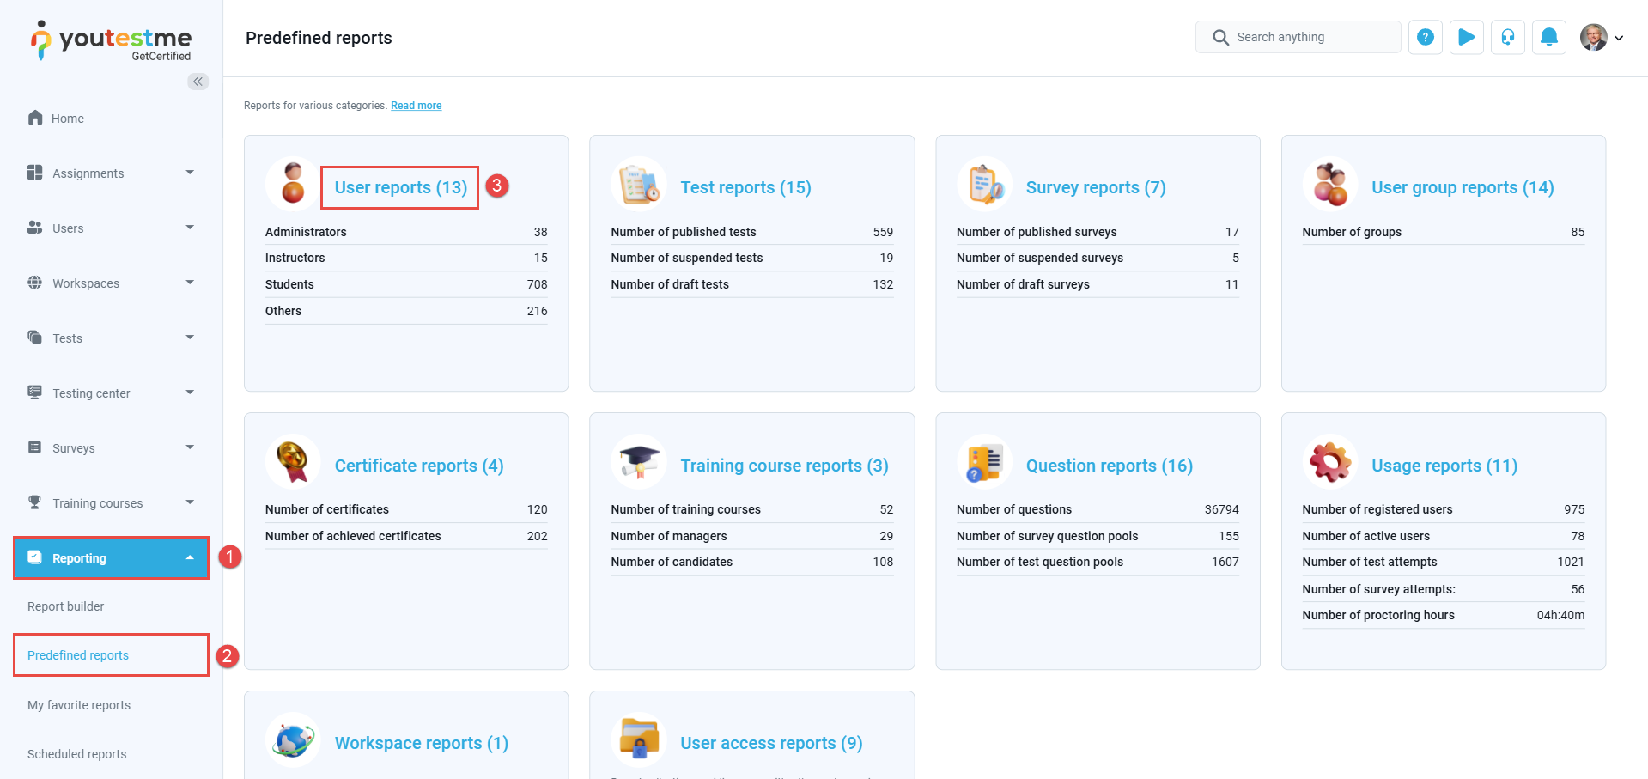The width and height of the screenshot is (1648, 779).
Task: Open User access reports (9)
Action: pos(771,743)
